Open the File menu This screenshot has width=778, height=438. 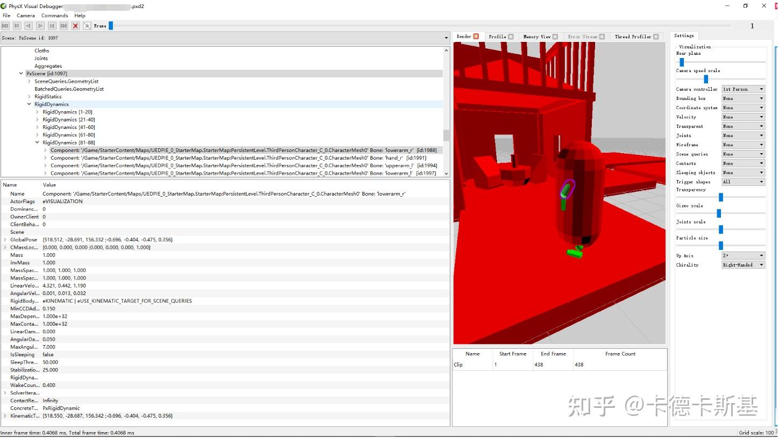[x=6, y=16]
